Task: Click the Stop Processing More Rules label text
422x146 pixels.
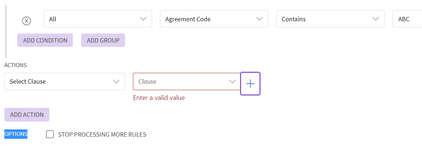Action: pyautogui.click(x=102, y=134)
